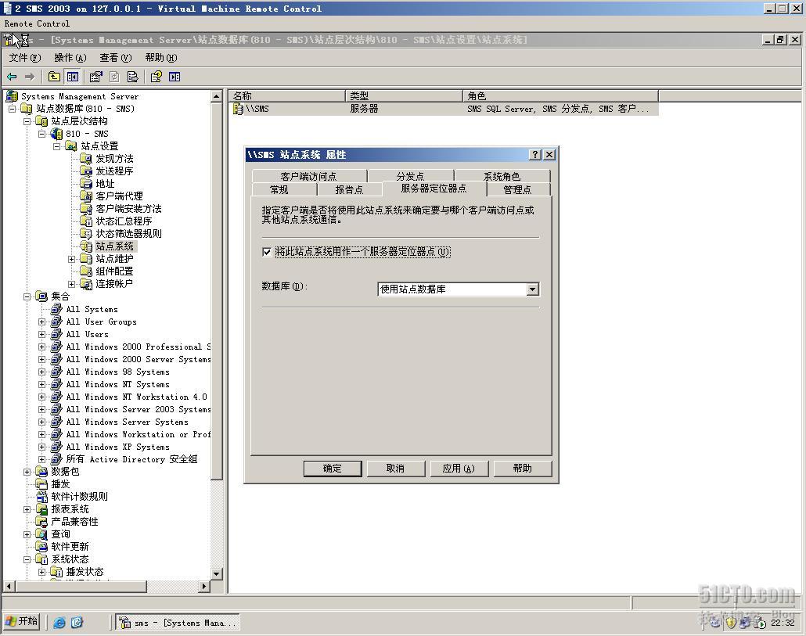Click the 帮助 button in dialog
The height and width of the screenshot is (636, 806).
522,469
